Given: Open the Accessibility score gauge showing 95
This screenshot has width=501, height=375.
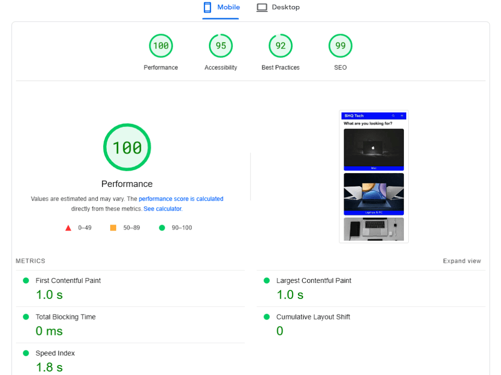Looking at the screenshot, I should click(x=221, y=45).
